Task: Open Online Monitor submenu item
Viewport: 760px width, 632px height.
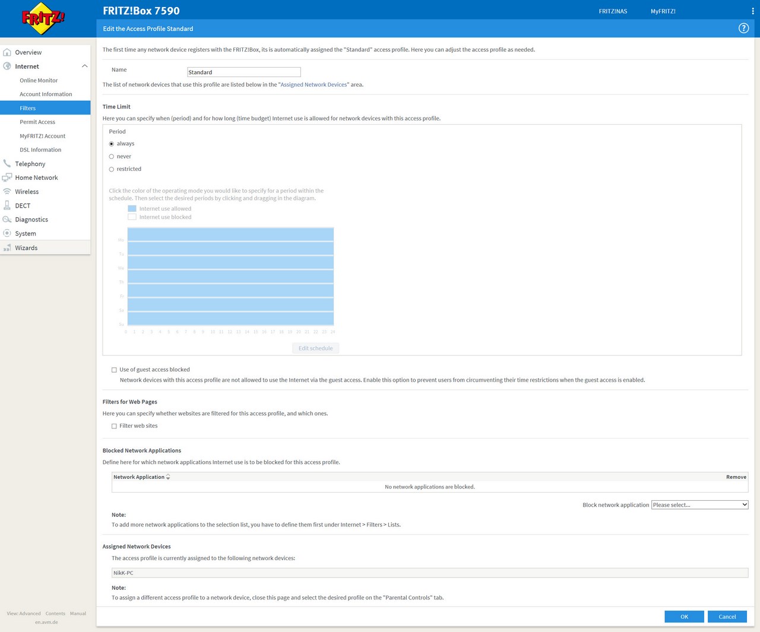Action: (x=39, y=80)
